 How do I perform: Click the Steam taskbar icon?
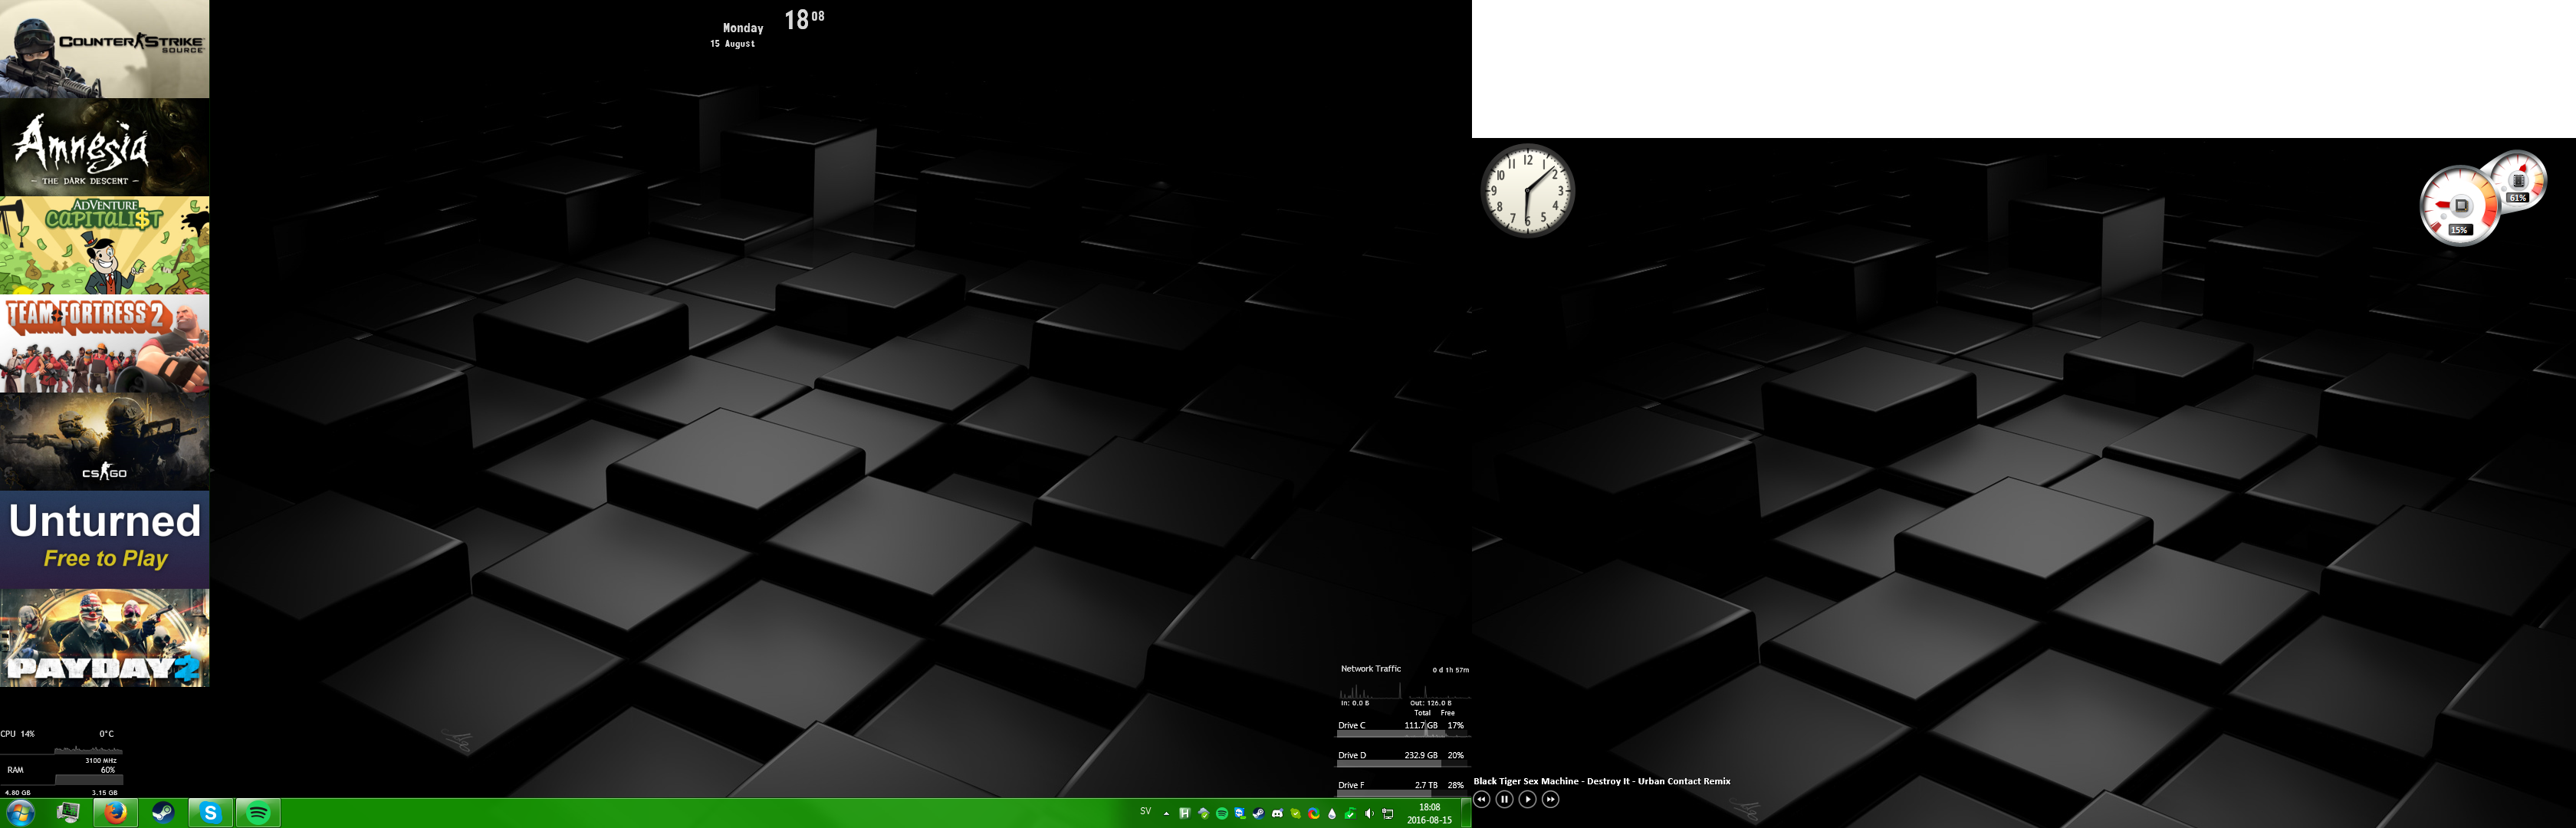tap(162, 813)
